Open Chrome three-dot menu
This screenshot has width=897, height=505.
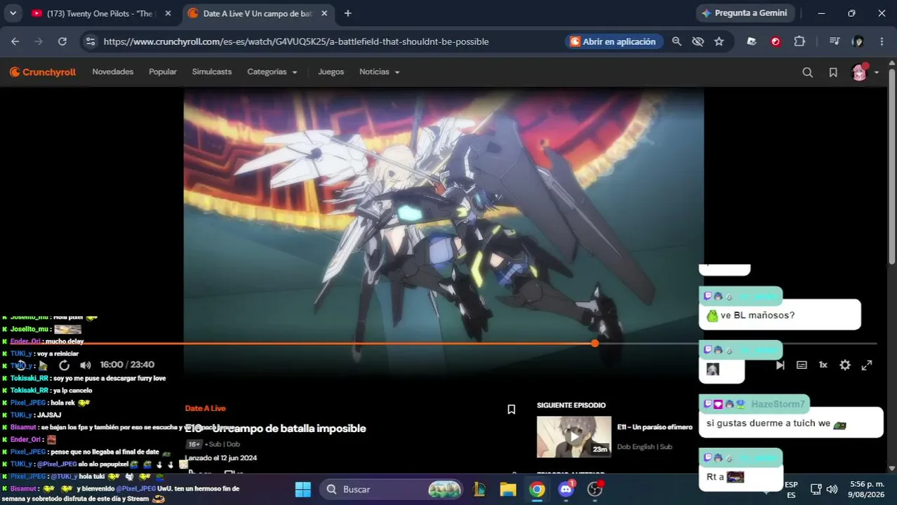(882, 41)
